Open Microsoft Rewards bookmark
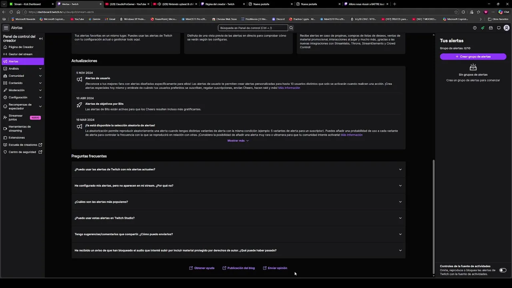The height and width of the screenshot is (288, 512). pyautogui.click(x=23, y=19)
